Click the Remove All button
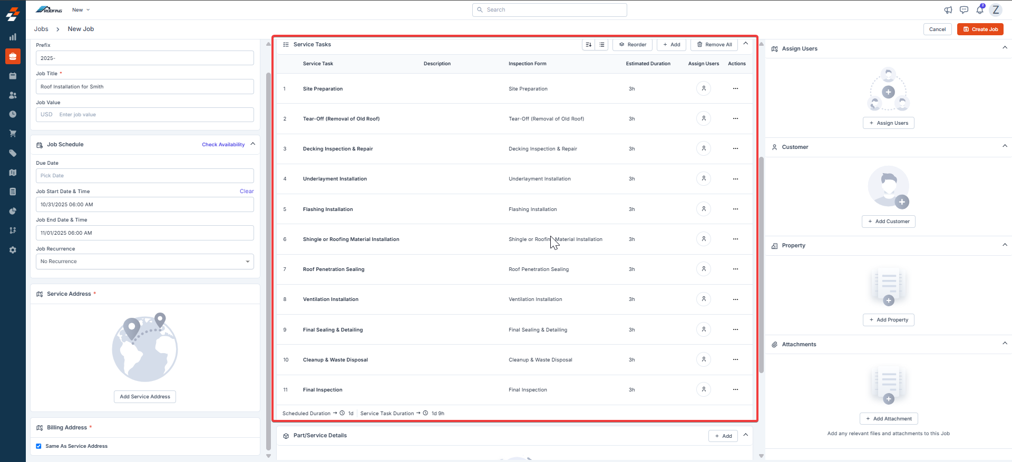This screenshot has height=462, width=1012. (x=714, y=45)
